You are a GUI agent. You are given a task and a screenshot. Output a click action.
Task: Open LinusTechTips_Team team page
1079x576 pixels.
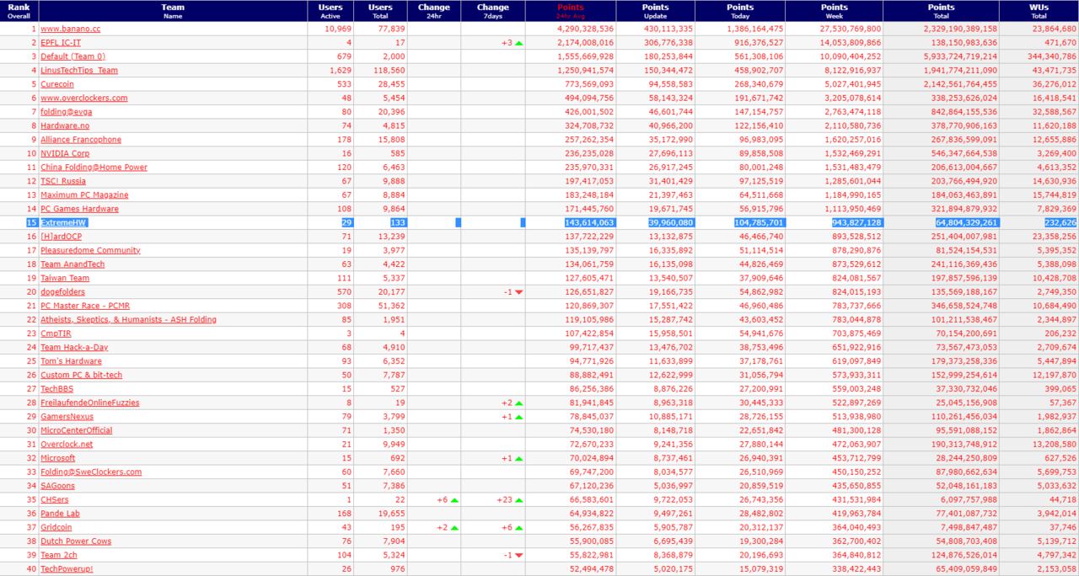point(79,71)
